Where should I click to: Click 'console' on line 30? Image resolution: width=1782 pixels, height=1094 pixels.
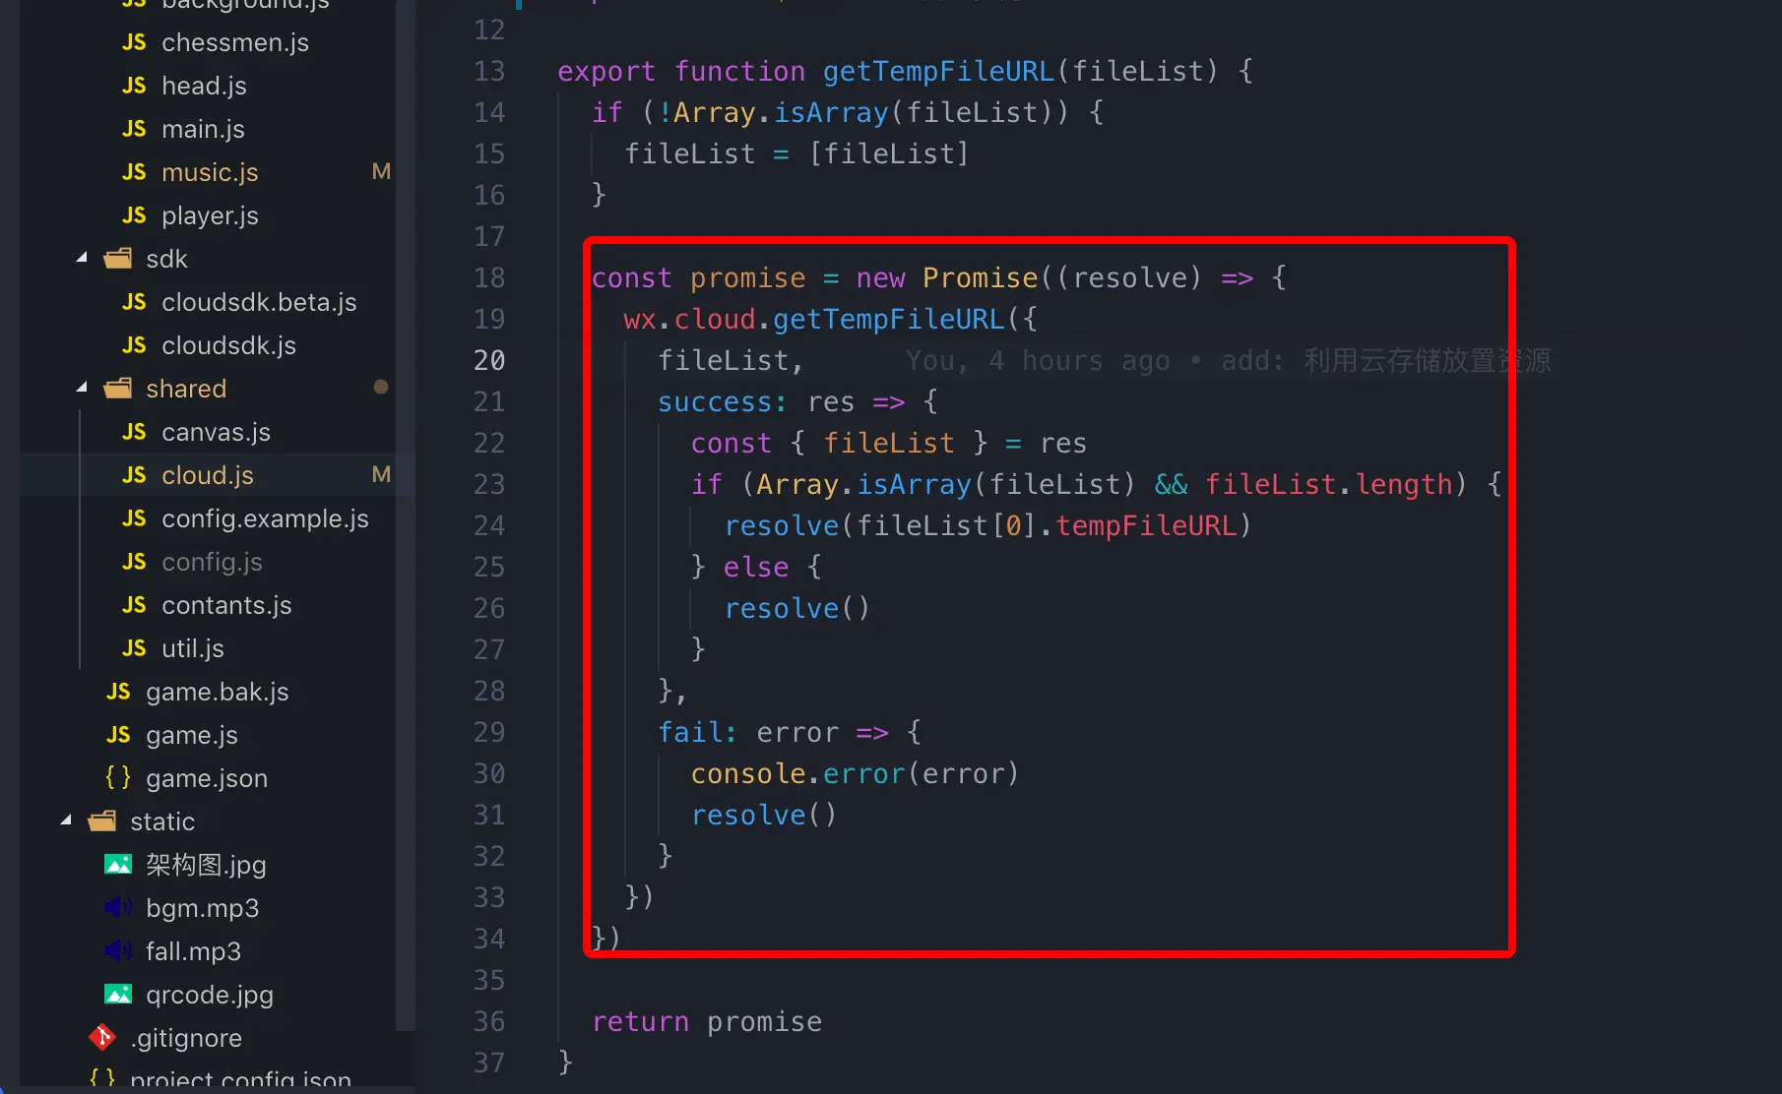[748, 774]
